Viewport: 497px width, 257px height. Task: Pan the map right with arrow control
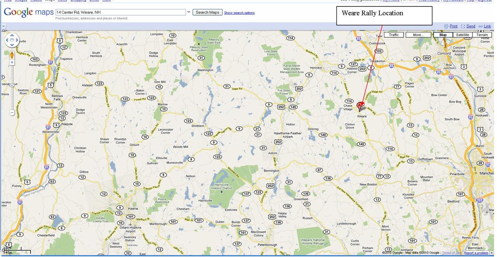pos(17,40)
